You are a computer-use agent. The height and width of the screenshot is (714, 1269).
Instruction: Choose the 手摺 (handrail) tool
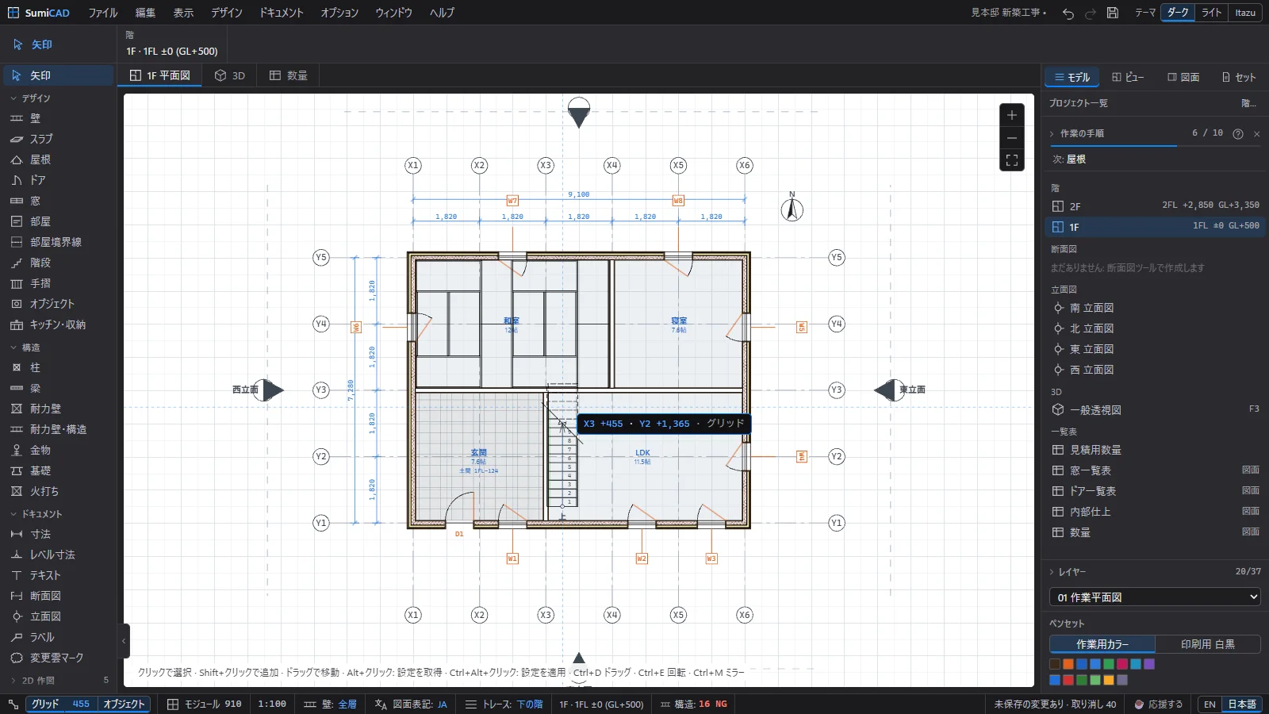(59, 283)
